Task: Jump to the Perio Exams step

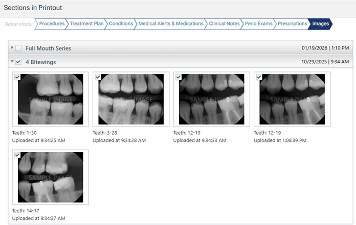Action: pyautogui.click(x=259, y=23)
